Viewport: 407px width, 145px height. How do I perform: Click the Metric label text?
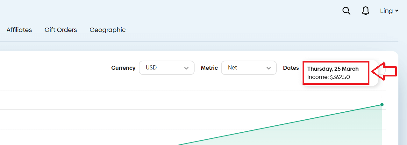click(x=209, y=68)
